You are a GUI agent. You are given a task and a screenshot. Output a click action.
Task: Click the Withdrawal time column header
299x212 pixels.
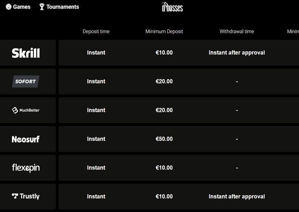[237, 32]
